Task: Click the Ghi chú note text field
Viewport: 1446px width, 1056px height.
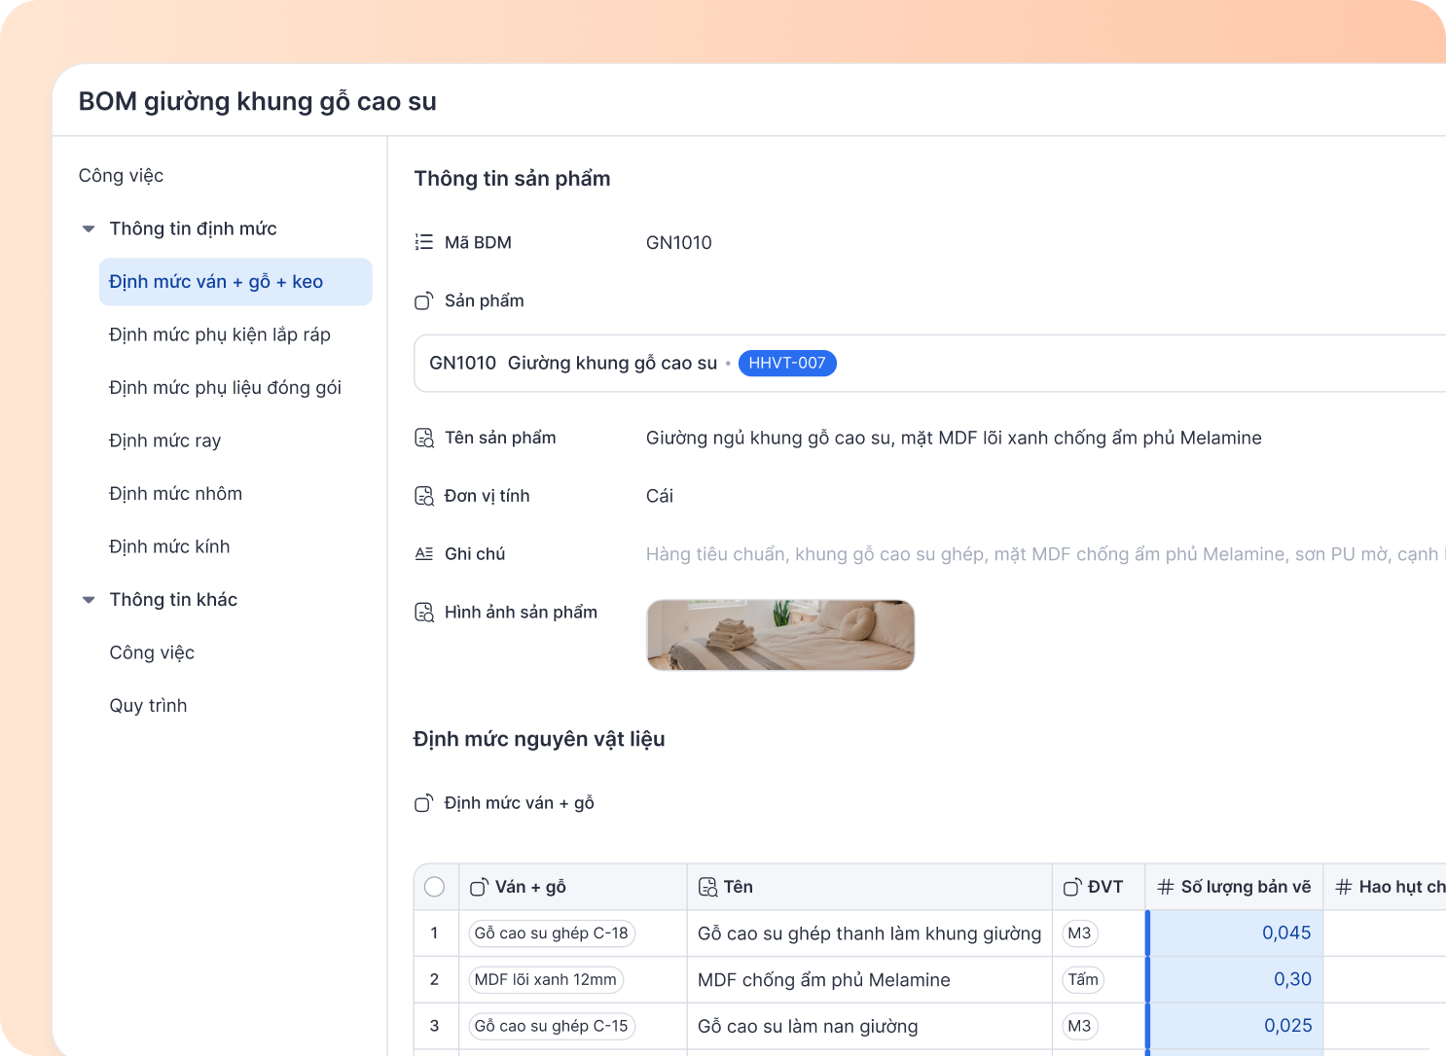Action: 1045,554
